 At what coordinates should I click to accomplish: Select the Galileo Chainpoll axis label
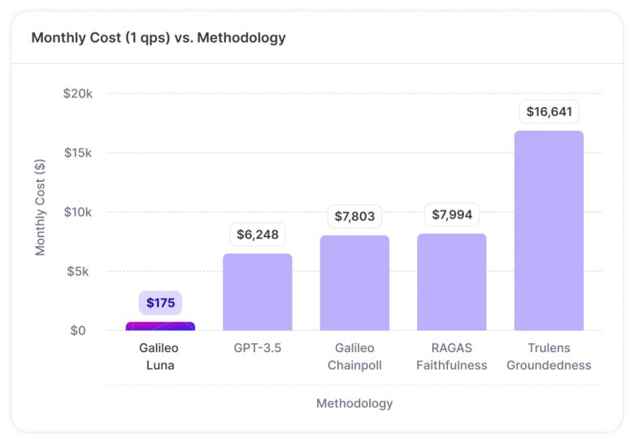coord(354,356)
